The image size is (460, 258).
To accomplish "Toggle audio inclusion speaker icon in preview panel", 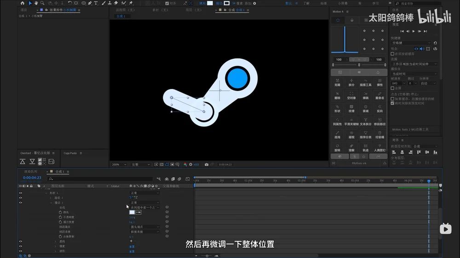I will click(422, 49).
